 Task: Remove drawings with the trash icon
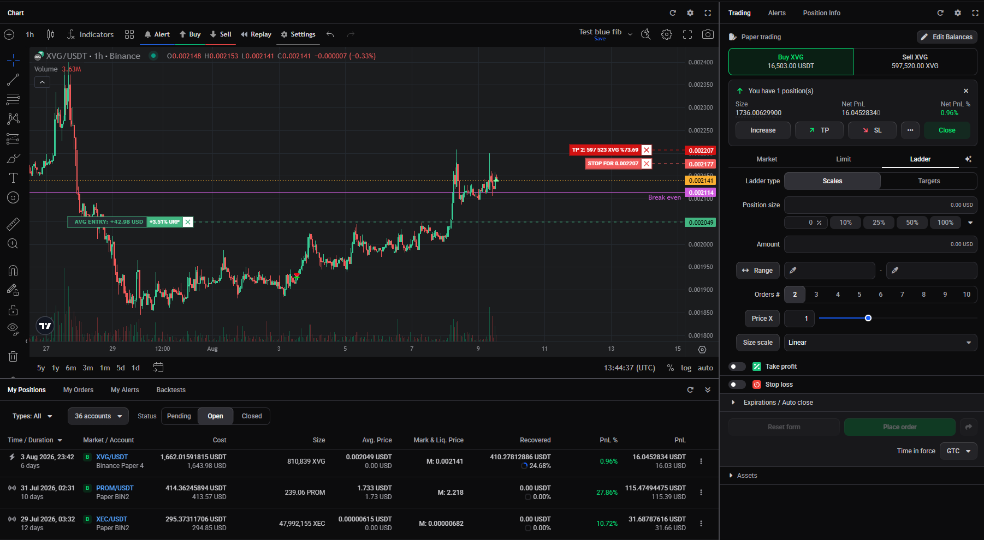13,356
